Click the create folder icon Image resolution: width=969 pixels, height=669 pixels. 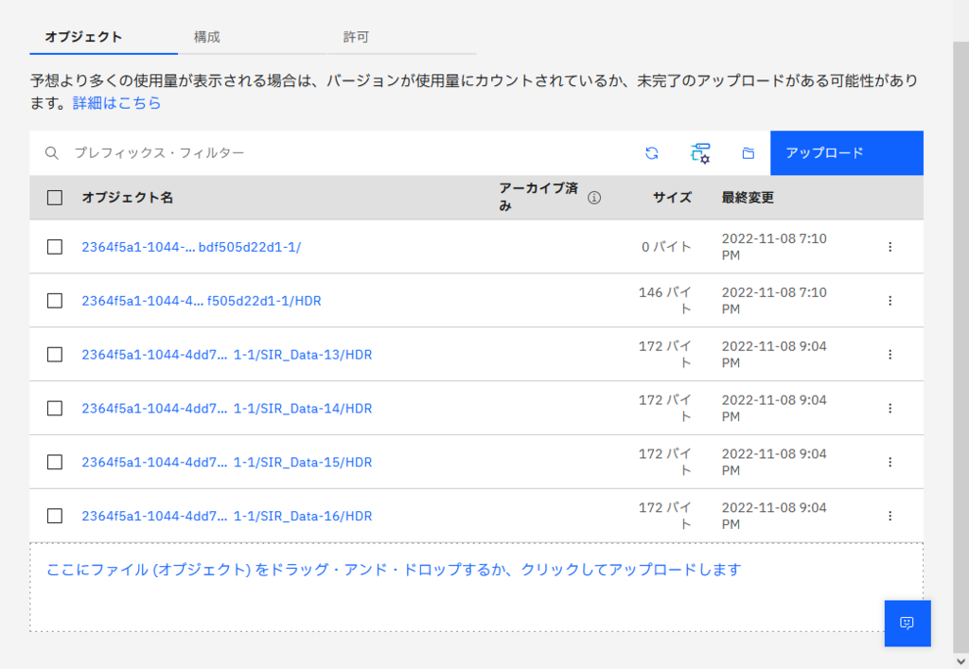coord(748,153)
